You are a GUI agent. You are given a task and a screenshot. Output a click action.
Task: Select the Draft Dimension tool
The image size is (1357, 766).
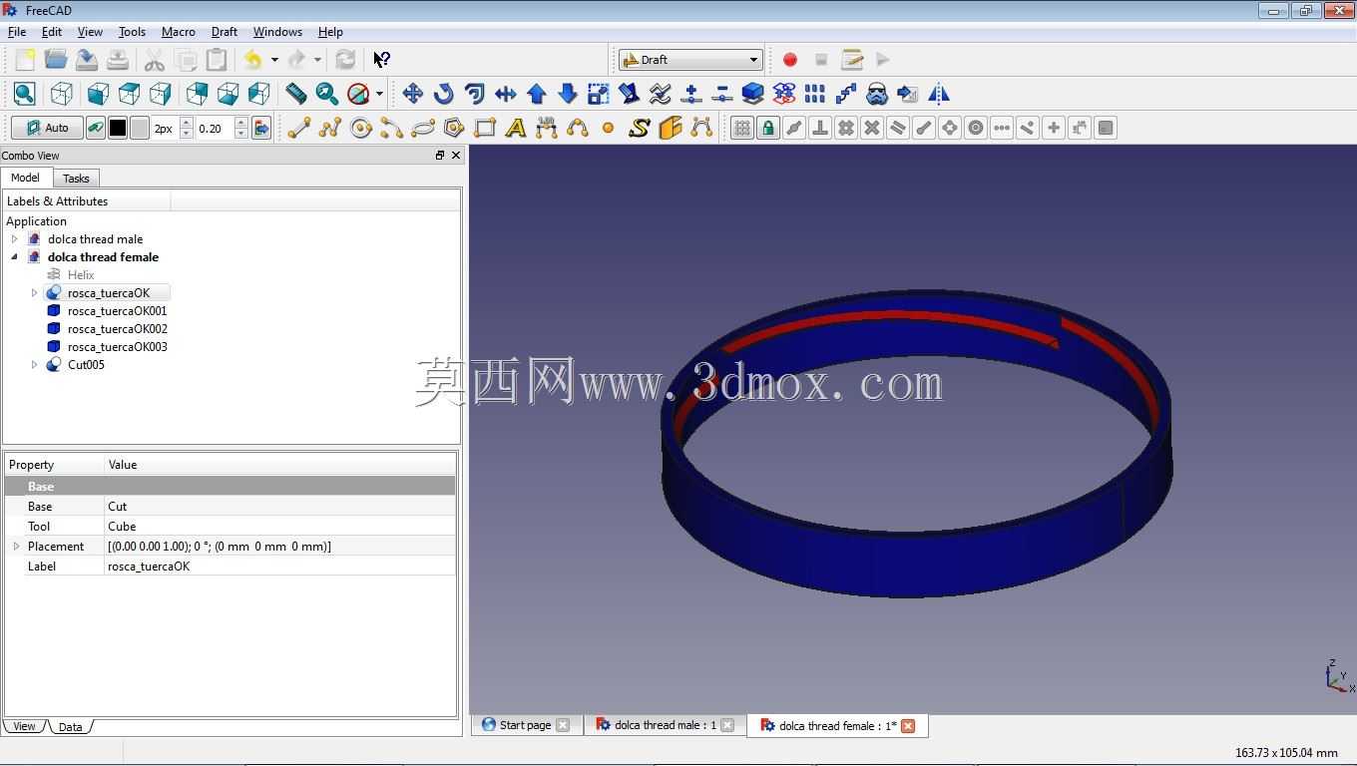click(547, 128)
